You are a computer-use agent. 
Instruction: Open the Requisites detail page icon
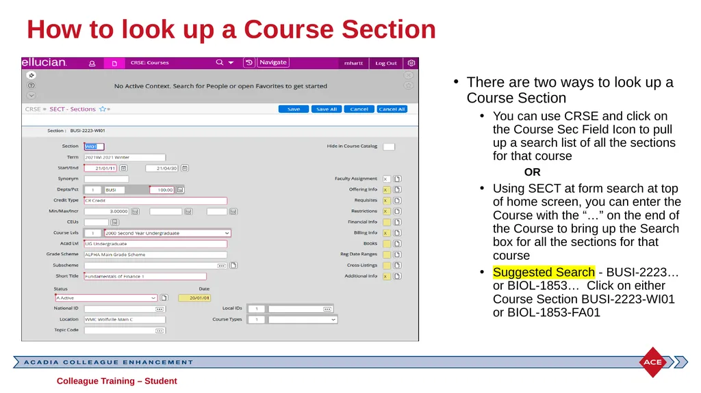click(x=398, y=200)
